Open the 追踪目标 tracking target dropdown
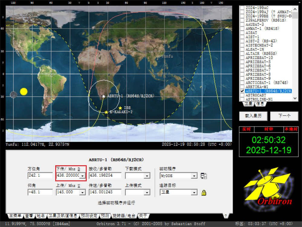Image resolution: width=302 pixels, height=227 pixels. pyautogui.click(x=194, y=192)
